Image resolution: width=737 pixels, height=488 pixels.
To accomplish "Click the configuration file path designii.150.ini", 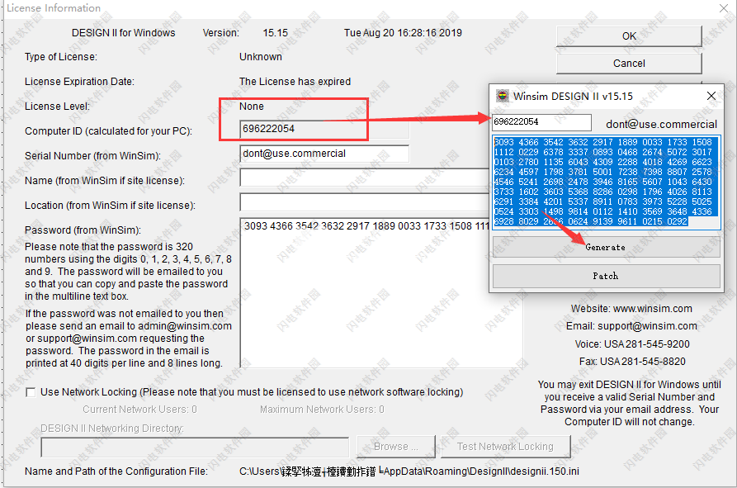I will coord(409,471).
